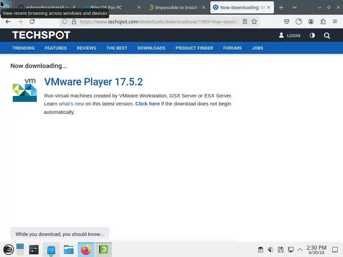Click the show desktop icon
The height and width of the screenshot is (257, 343).
tap(335, 250)
